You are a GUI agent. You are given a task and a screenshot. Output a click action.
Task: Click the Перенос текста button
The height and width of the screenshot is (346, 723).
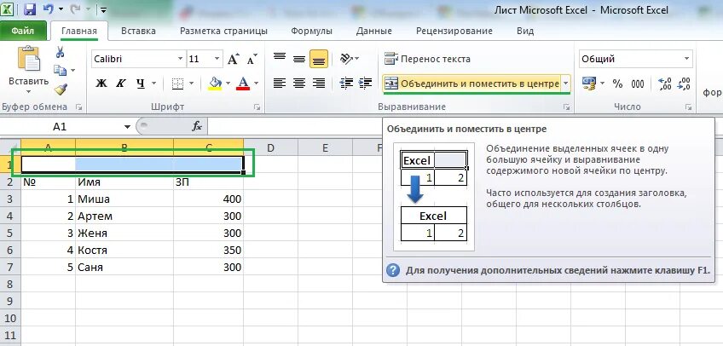click(427, 59)
